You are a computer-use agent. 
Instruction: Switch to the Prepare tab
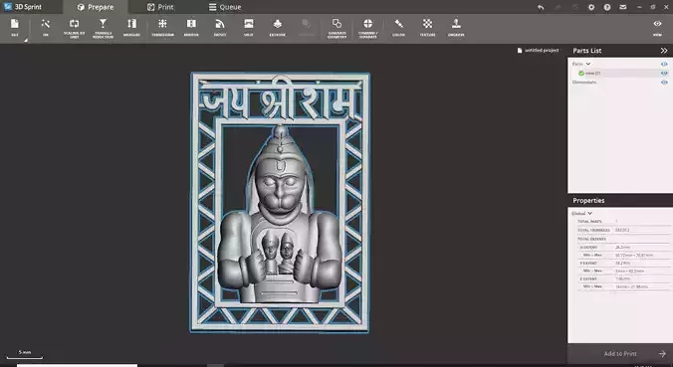click(x=96, y=7)
